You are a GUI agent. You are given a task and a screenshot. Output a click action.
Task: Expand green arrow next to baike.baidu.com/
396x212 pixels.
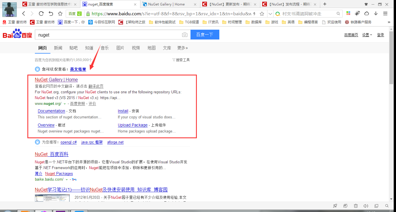click(67, 179)
